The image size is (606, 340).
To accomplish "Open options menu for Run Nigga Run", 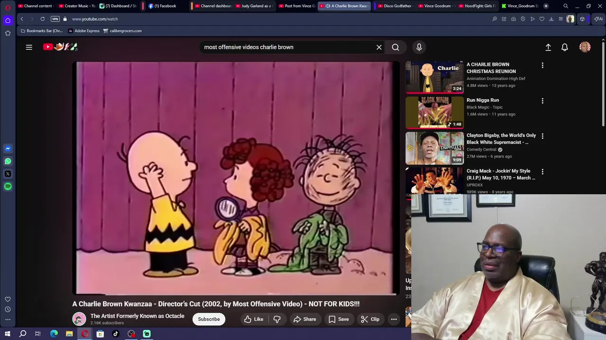I will [543, 101].
